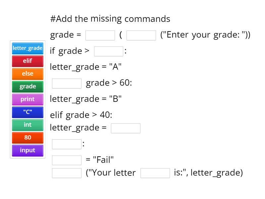The height and width of the screenshot is (199, 265).
Task: Select the green grade word tile
Action: (x=27, y=87)
